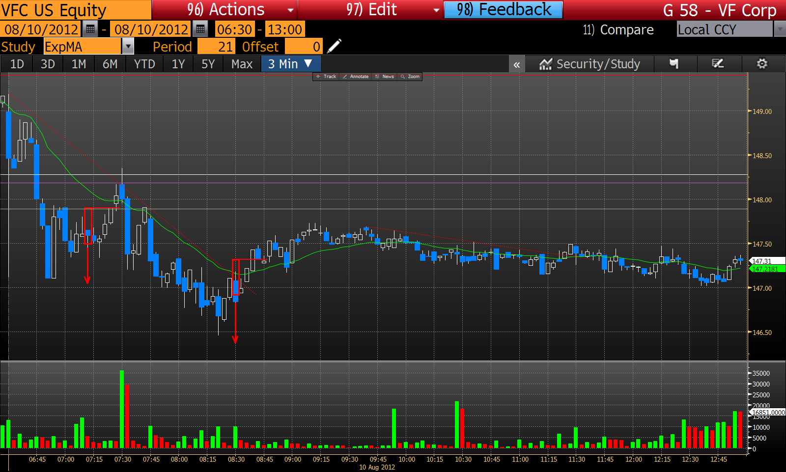Open the end date calendar picker
The height and width of the screenshot is (472, 786).
click(x=200, y=29)
